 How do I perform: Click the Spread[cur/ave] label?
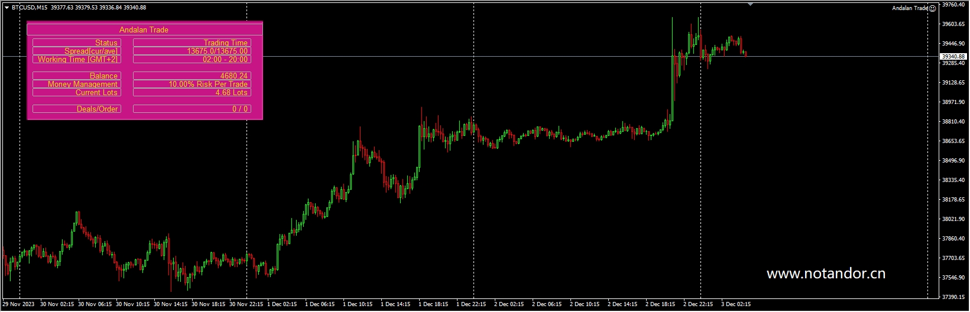point(77,51)
